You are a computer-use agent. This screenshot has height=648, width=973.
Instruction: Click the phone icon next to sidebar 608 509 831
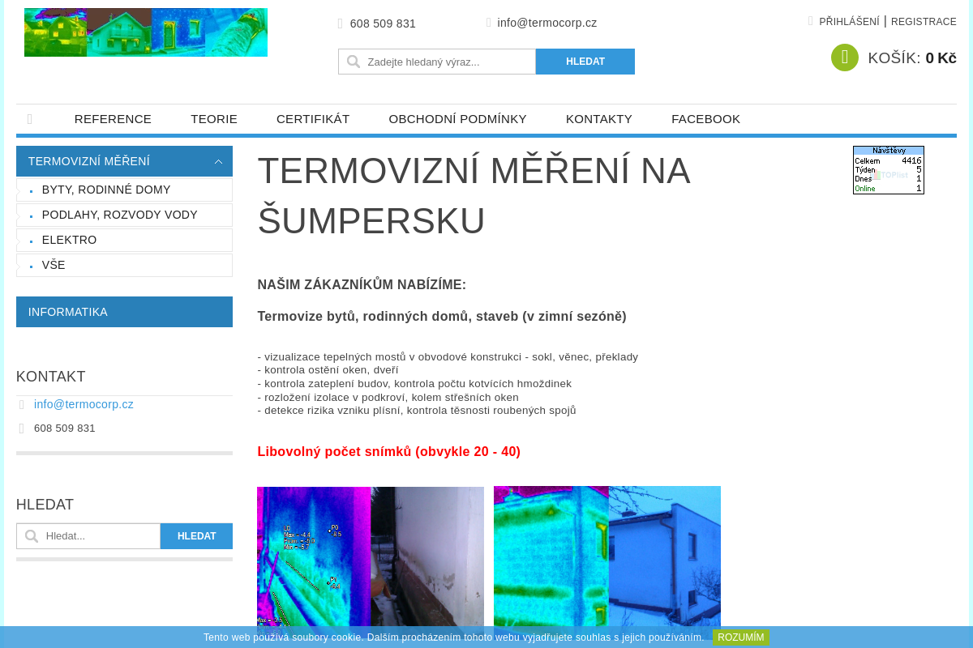(x=20, y=428)
